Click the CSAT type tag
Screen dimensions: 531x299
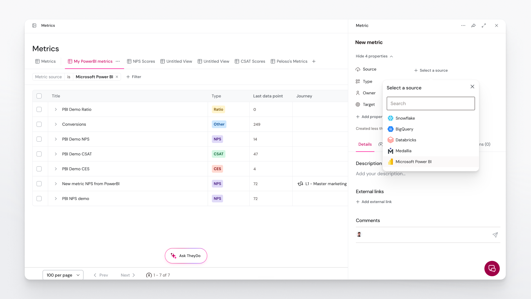coord(219,154)
